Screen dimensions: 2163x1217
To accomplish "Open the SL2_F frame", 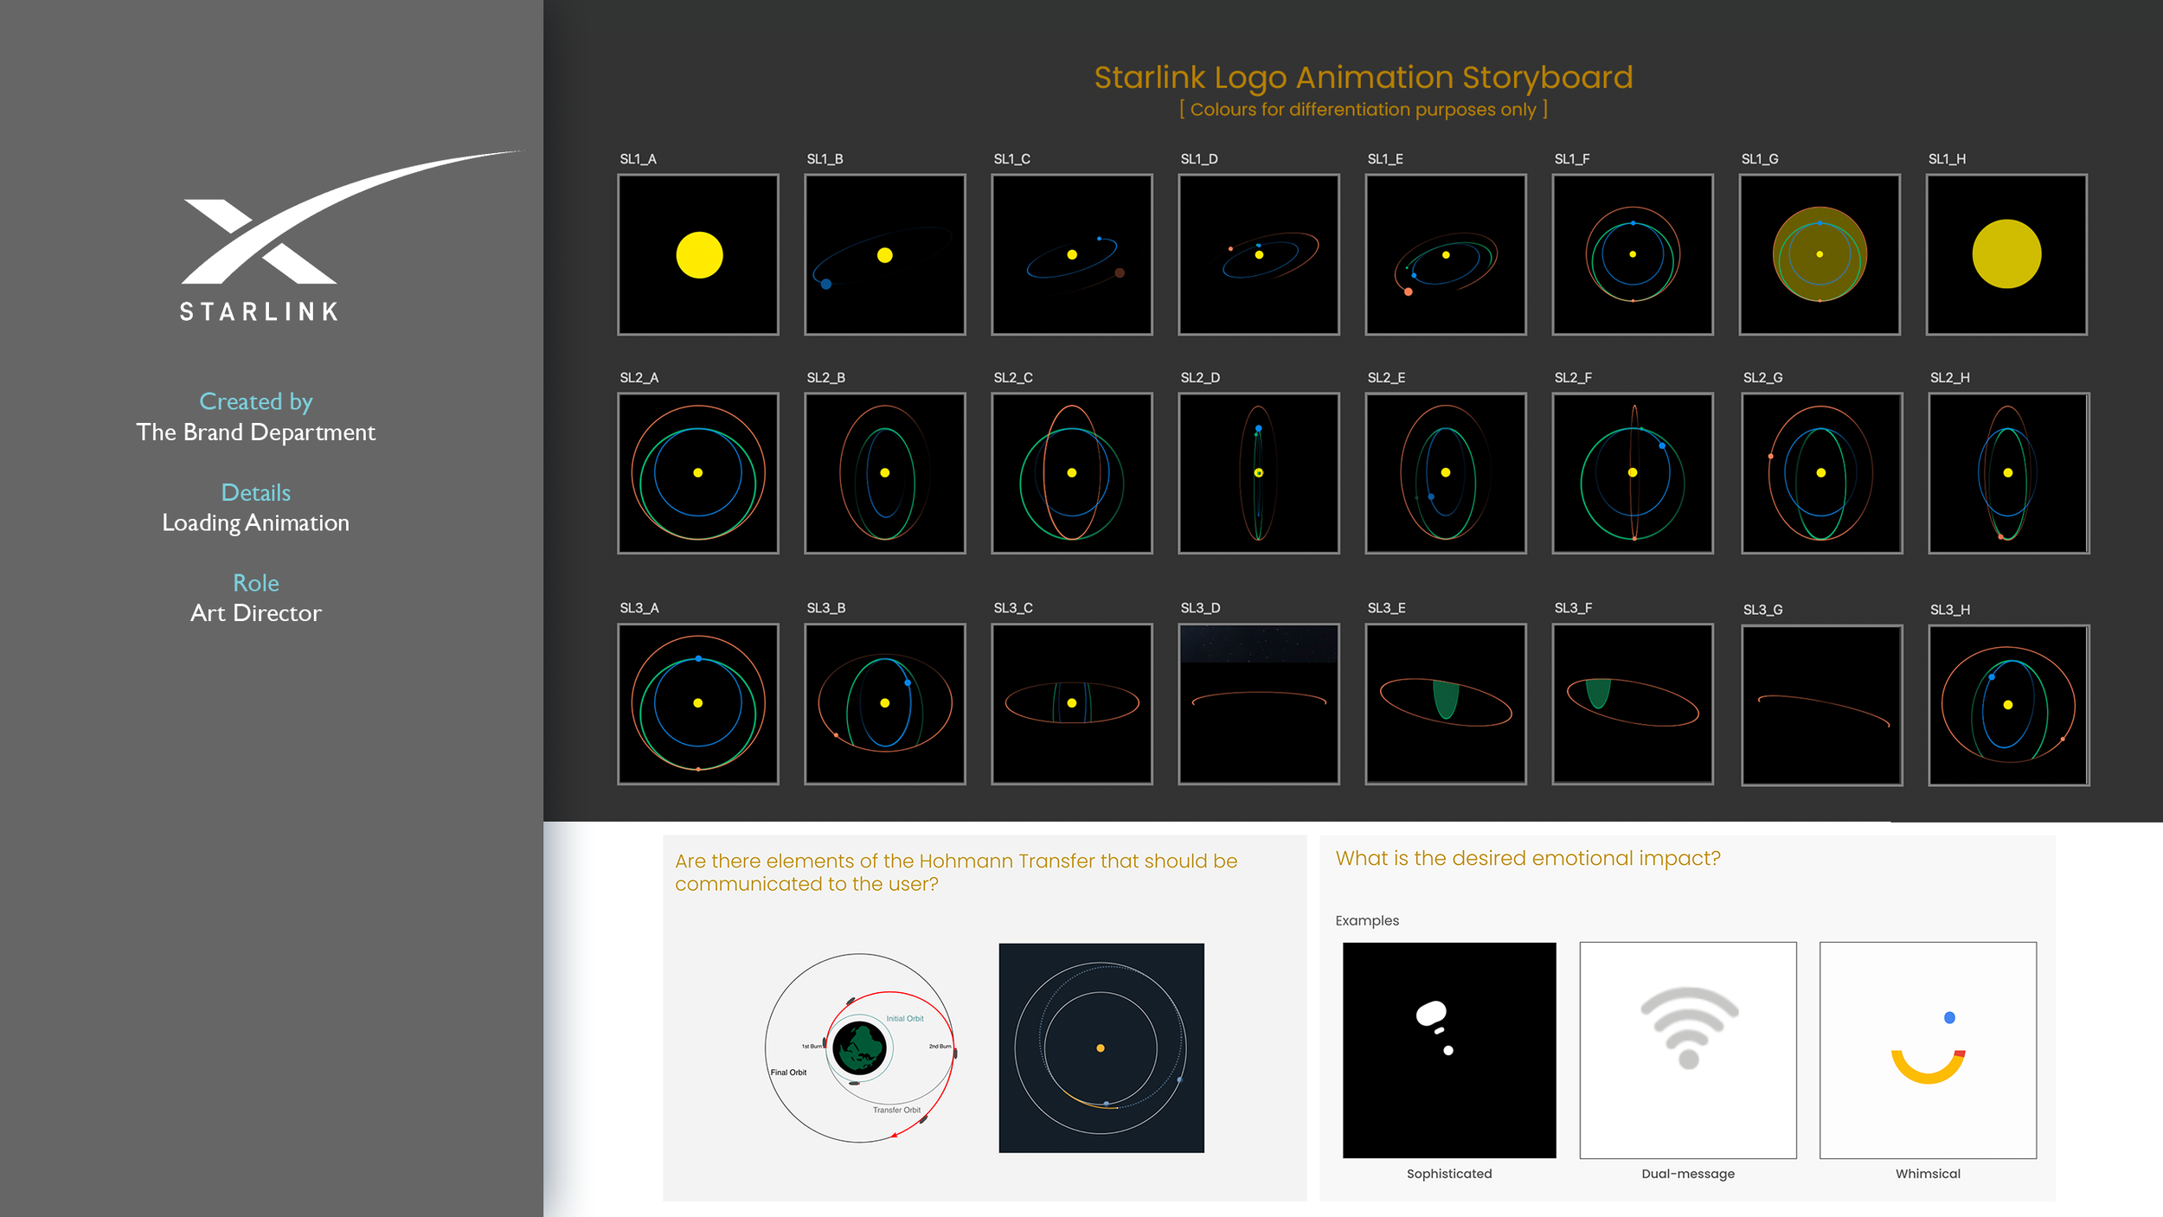I will [x=1633, y=473].
